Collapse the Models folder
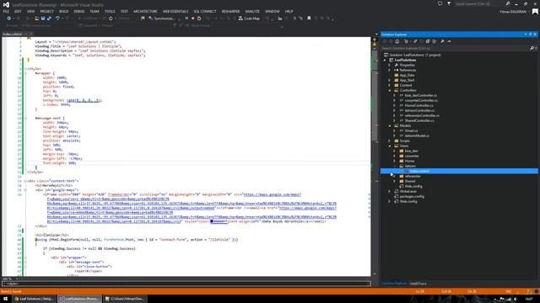The width and height of the screenshot is (540, 303). [x=390, y=125]
